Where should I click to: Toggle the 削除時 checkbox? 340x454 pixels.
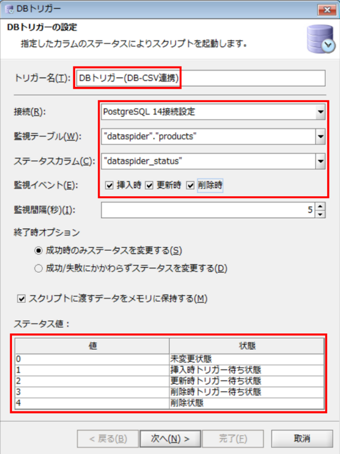pos(190,185)
